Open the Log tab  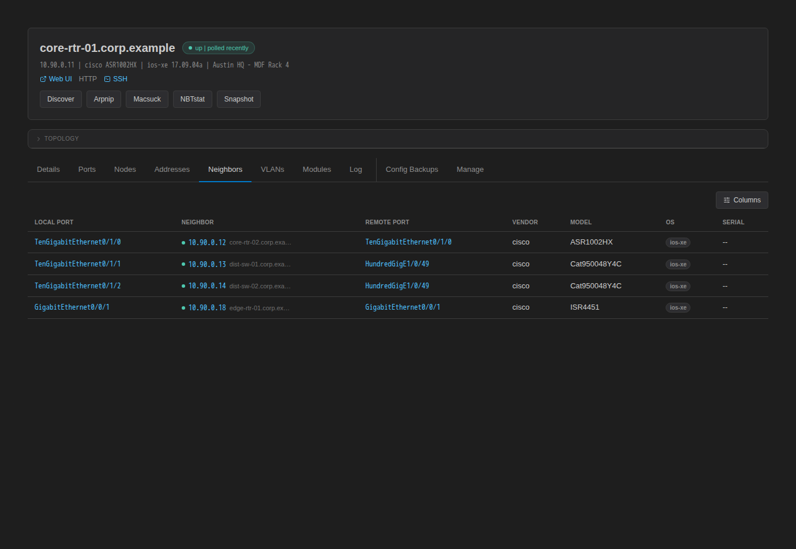tap(356, 170)
